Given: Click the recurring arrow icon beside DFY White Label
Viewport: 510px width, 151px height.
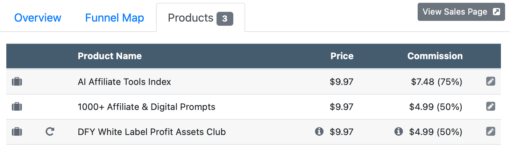Looking at the screenshot, I should coord(50,132).
